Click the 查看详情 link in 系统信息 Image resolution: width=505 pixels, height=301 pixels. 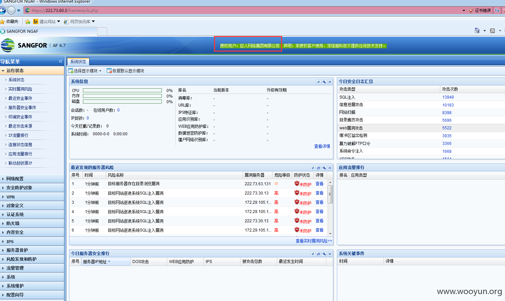322,146
